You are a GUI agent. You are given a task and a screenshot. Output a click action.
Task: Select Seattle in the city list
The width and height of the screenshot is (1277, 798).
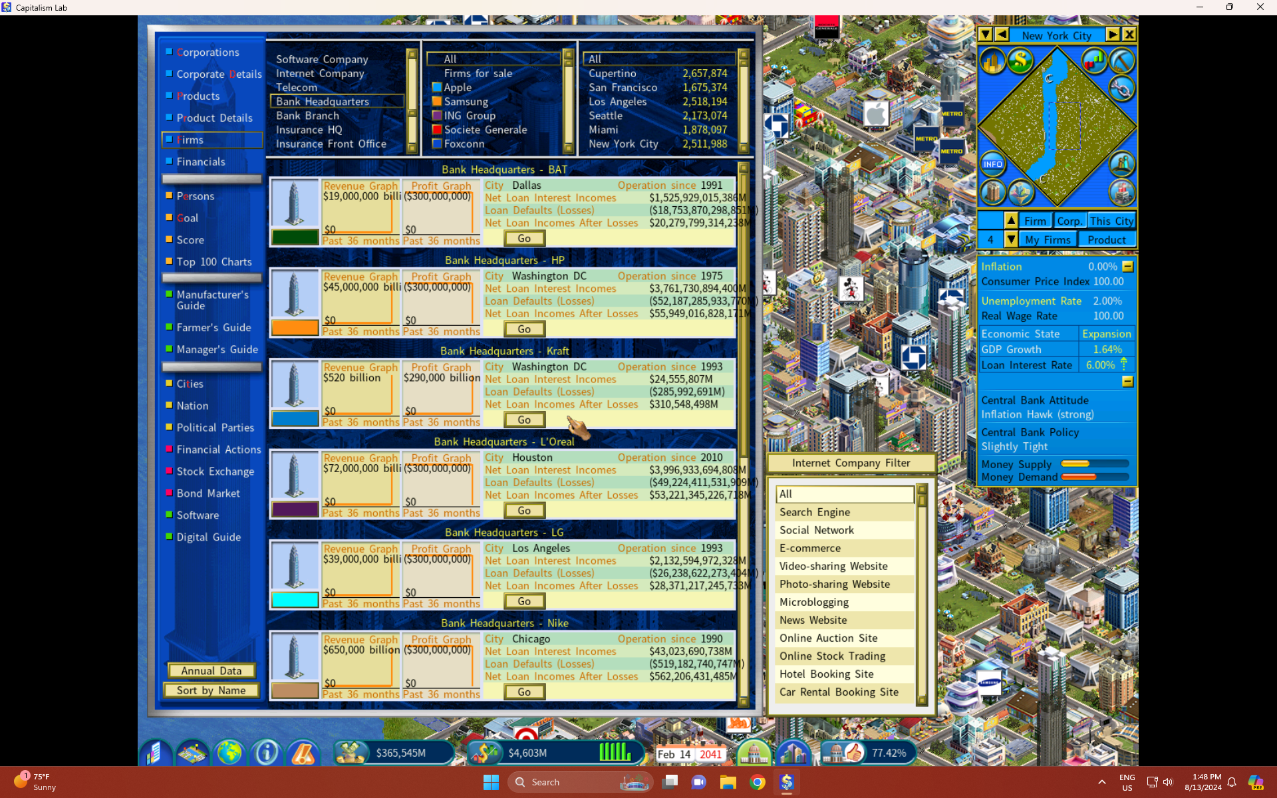[658, 116]
